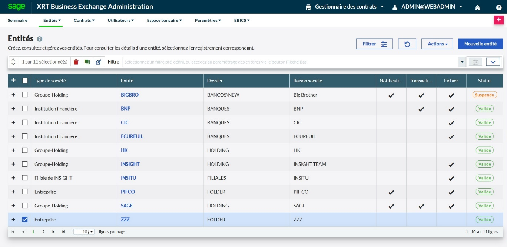Check the checkbox for BIGBRO row
Image resolution: width=507 pixels, height=247 pixels.
[25, 95]
